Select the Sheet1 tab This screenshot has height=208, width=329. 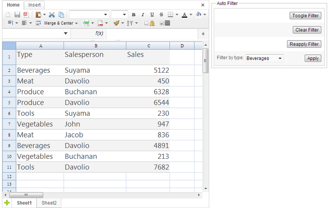pyautogui.click(x=24, y=203)
